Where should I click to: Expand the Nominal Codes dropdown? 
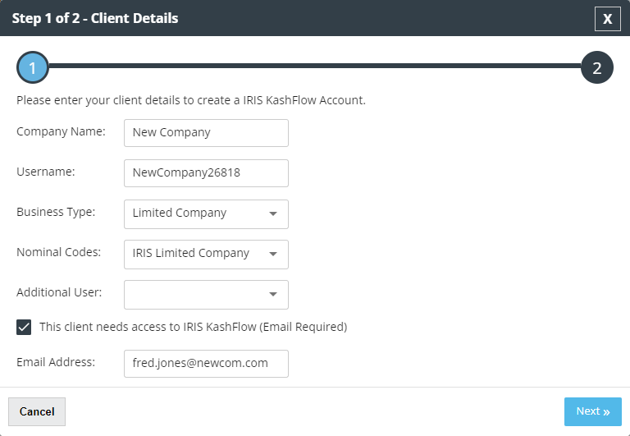click(x=206, y=255)
